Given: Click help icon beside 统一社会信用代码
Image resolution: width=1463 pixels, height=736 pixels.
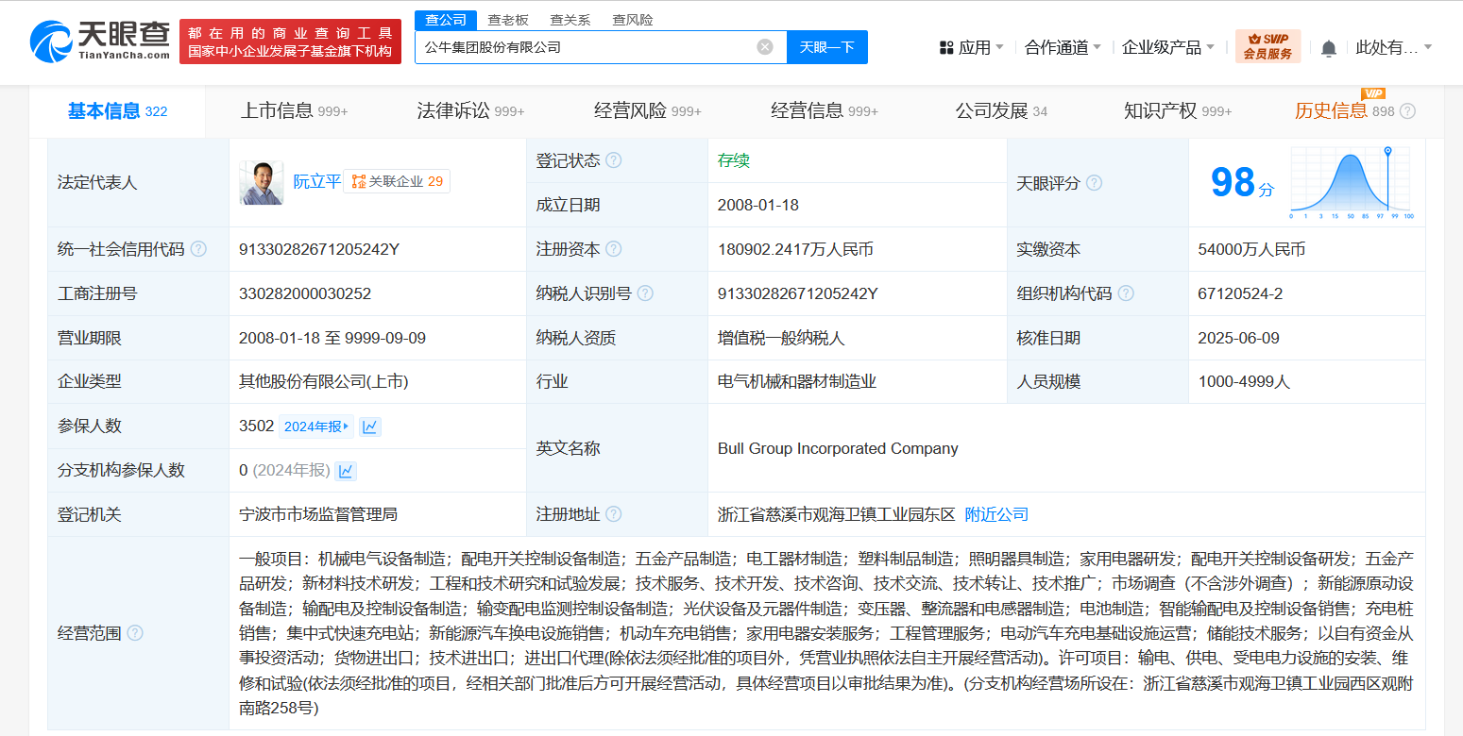Looking at the screenshot, I should pos(198,250).
